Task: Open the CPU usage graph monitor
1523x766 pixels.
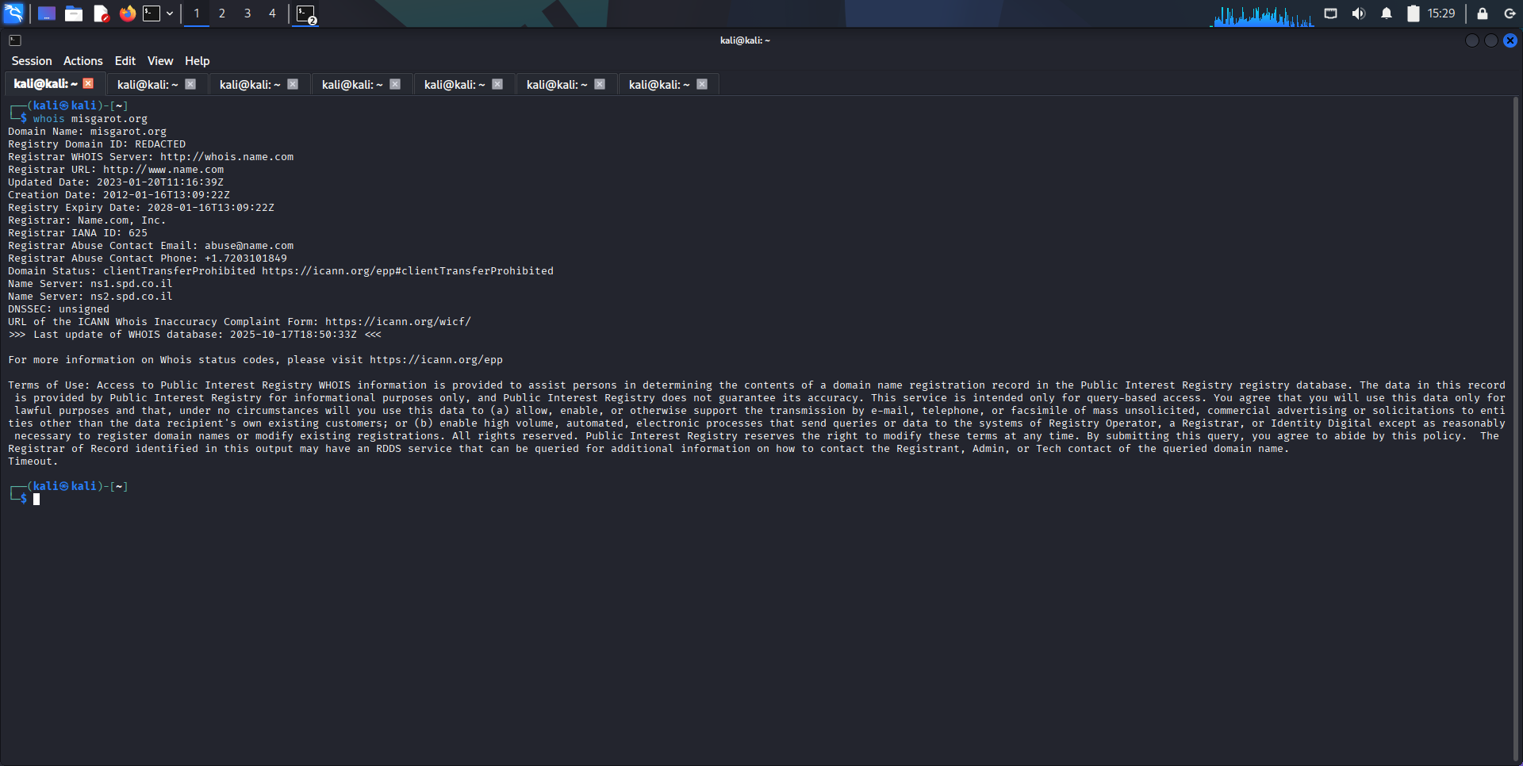Action: [1262, 16]
